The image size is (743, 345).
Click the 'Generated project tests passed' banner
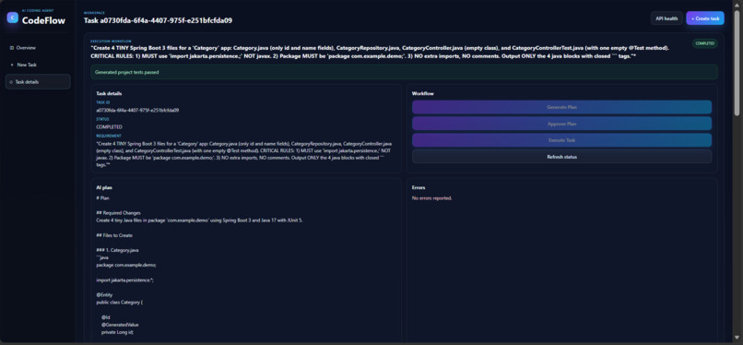(404, 73)
